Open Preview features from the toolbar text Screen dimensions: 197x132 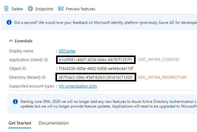pyautogui.click(x=80, y=9)
